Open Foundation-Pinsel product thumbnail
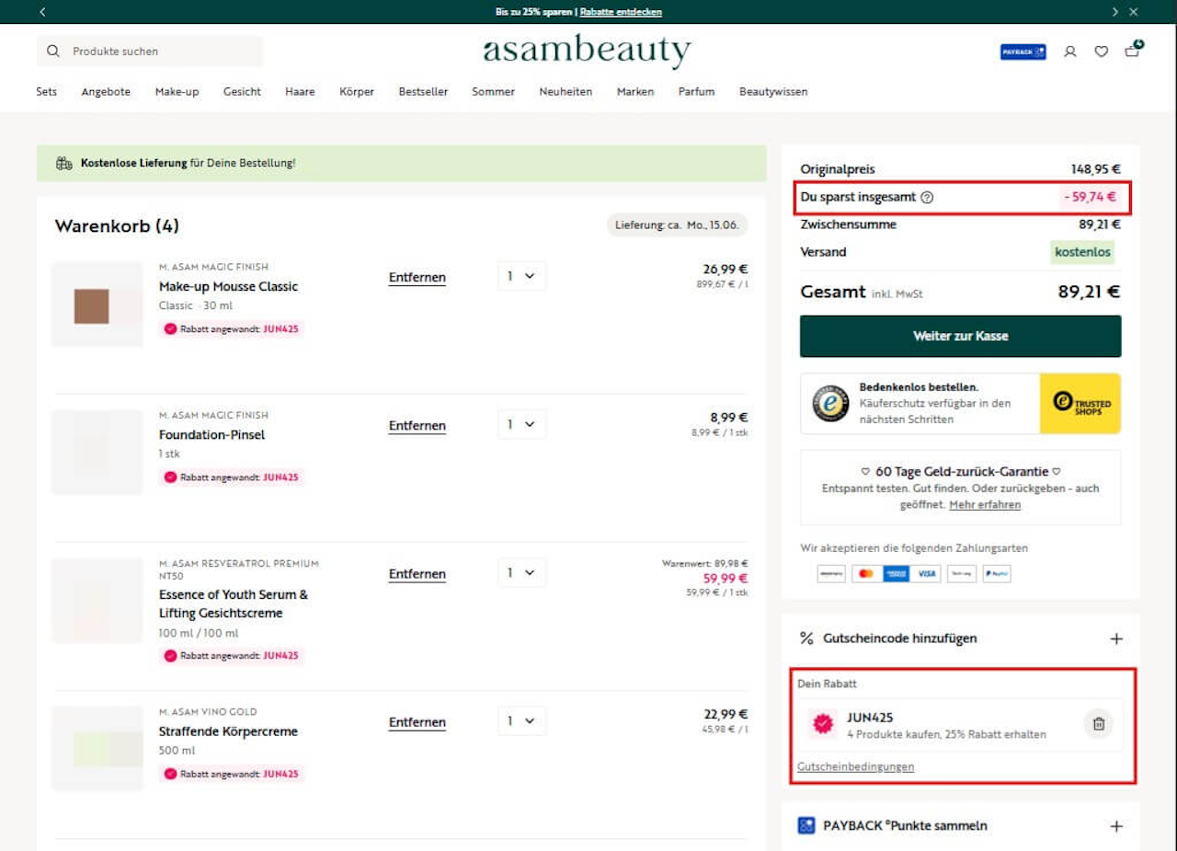Viewport: 1177px width, 851px height. pos(97,453)
